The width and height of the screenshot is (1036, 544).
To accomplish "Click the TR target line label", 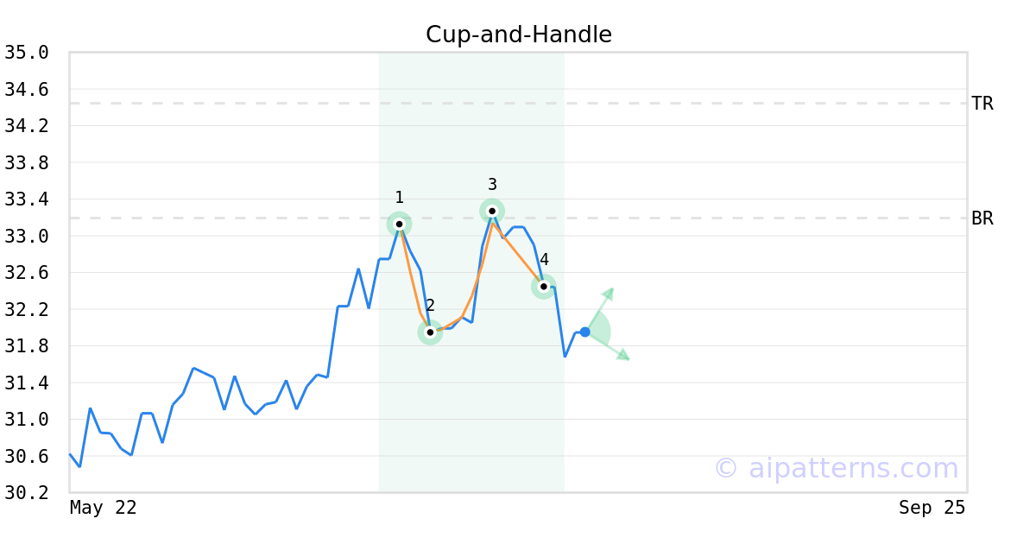I will [982, 104].
